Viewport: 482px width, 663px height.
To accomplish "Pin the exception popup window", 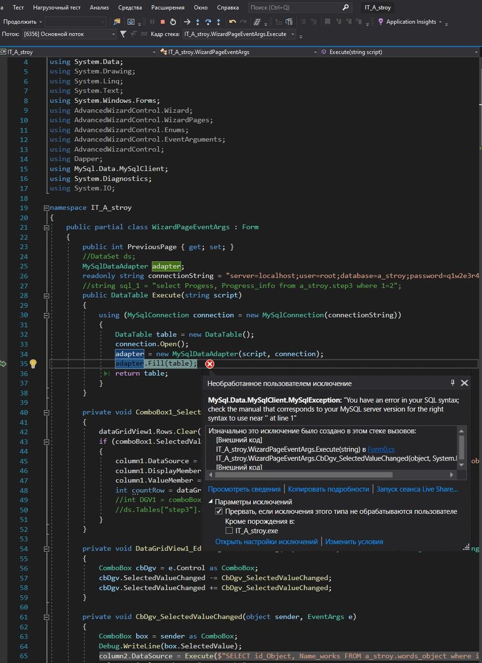I will [x=453, y=383].
